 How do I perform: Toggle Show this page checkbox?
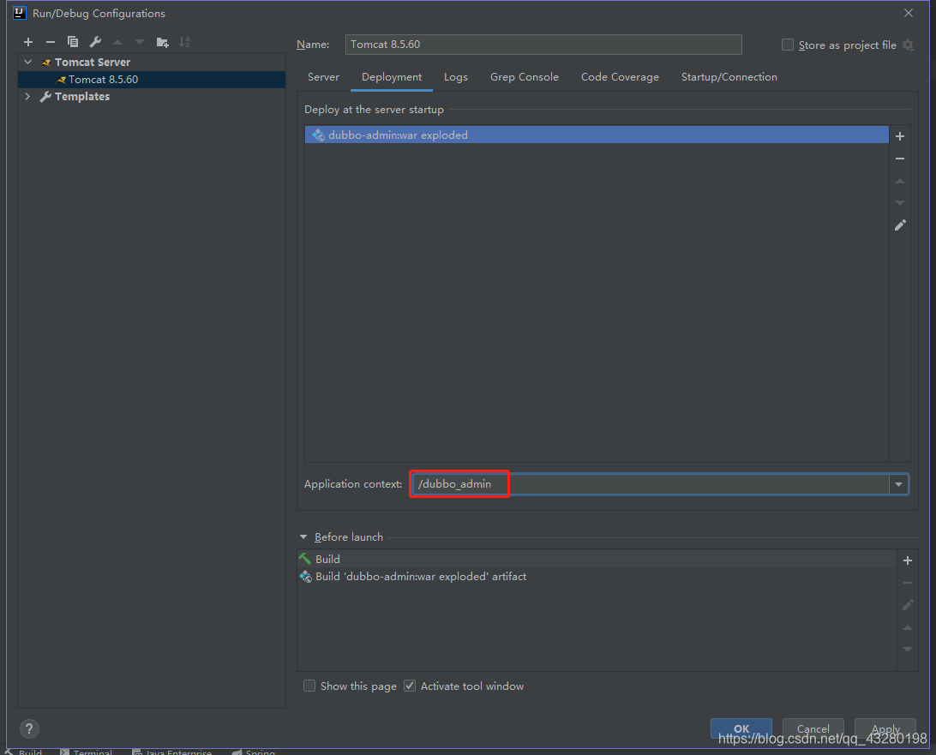tap(309, 686)
